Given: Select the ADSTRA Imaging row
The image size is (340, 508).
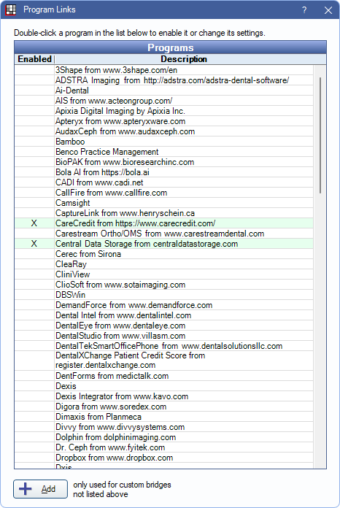Looking at the screenshot, I should tap(164, 80).
